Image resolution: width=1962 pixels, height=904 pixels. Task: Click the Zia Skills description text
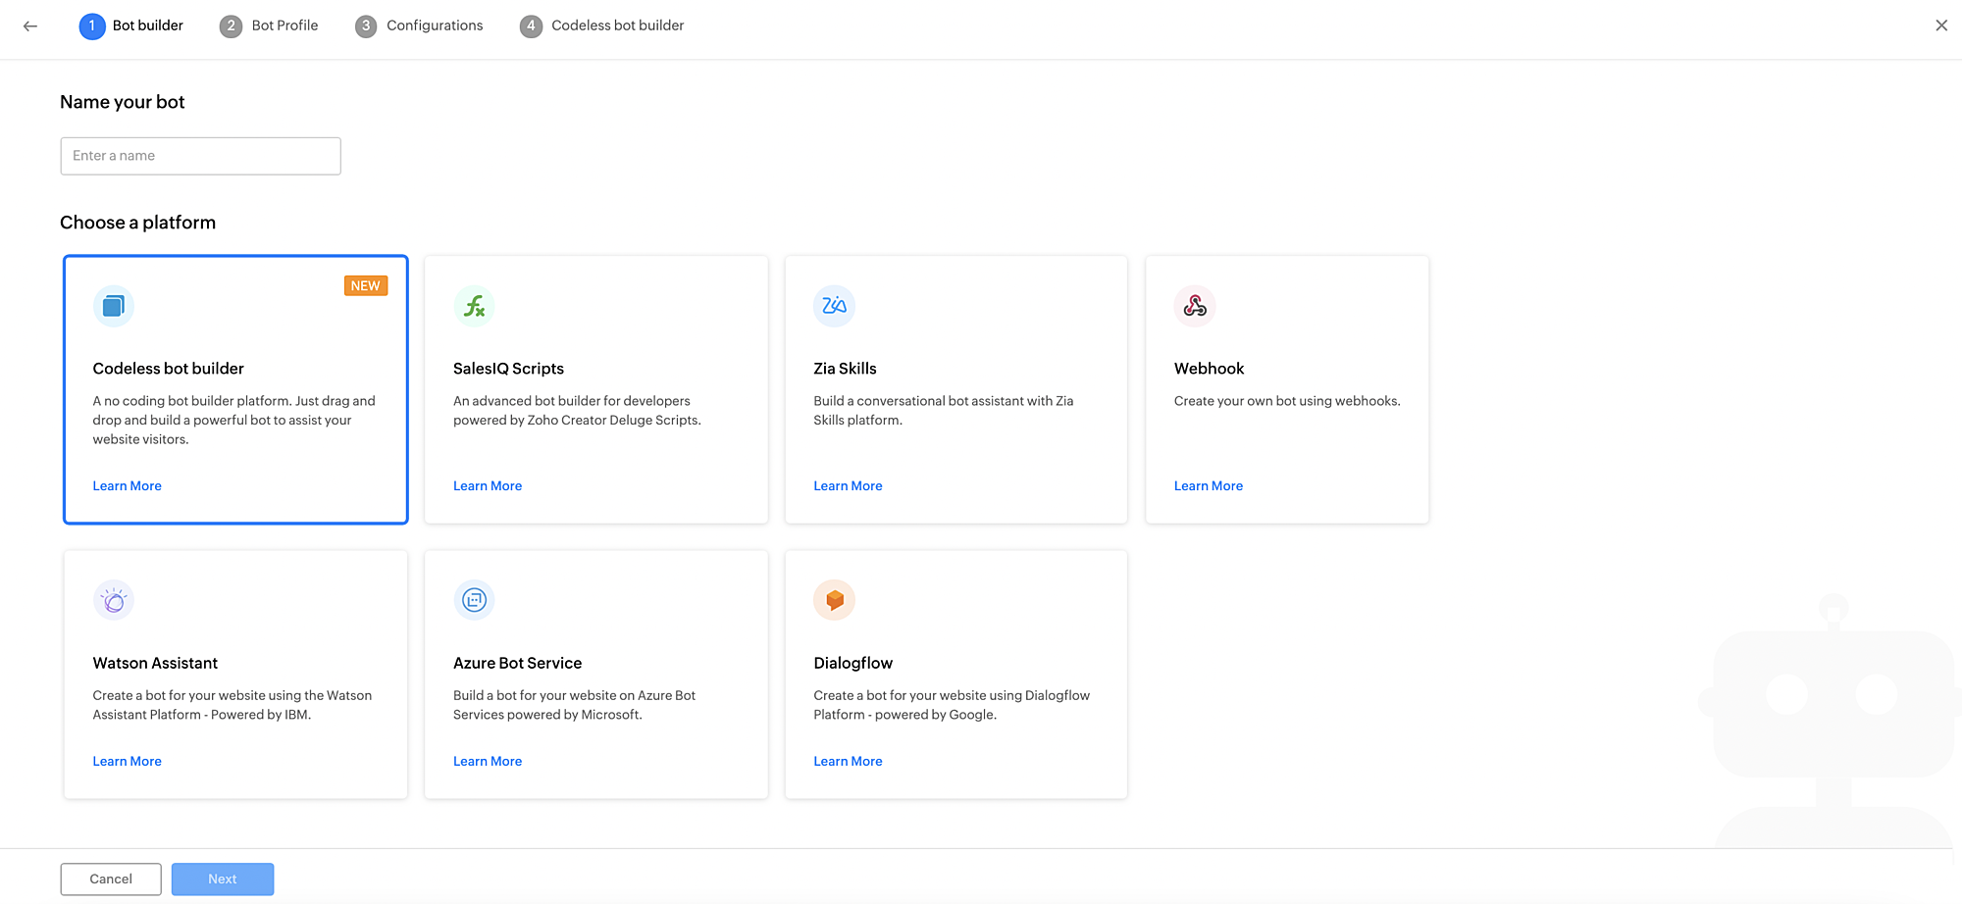click(944, 411)
